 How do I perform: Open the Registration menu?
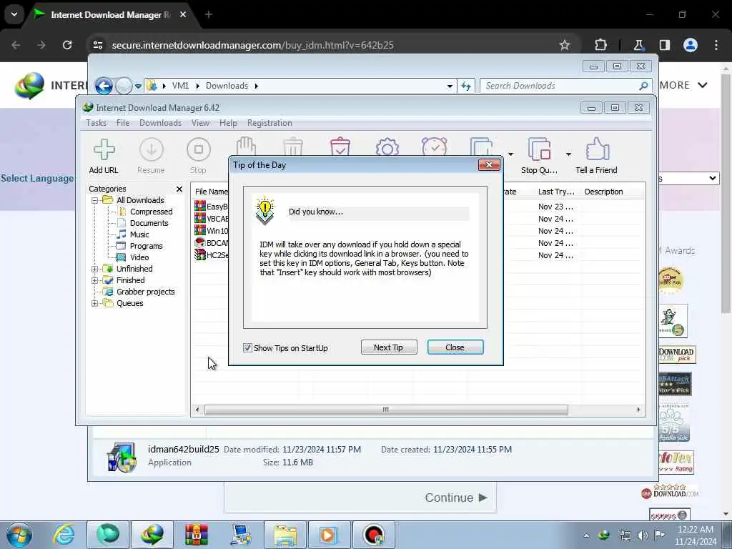tap(269, 123)
